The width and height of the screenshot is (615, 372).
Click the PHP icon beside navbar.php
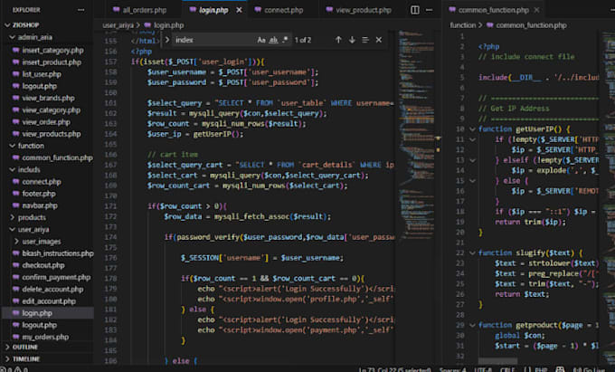point(15,205)
